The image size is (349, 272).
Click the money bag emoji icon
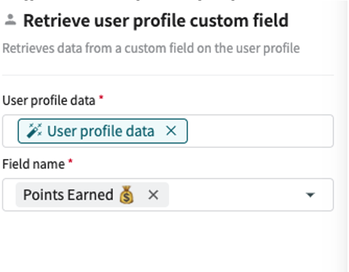[x=126, y=195]
